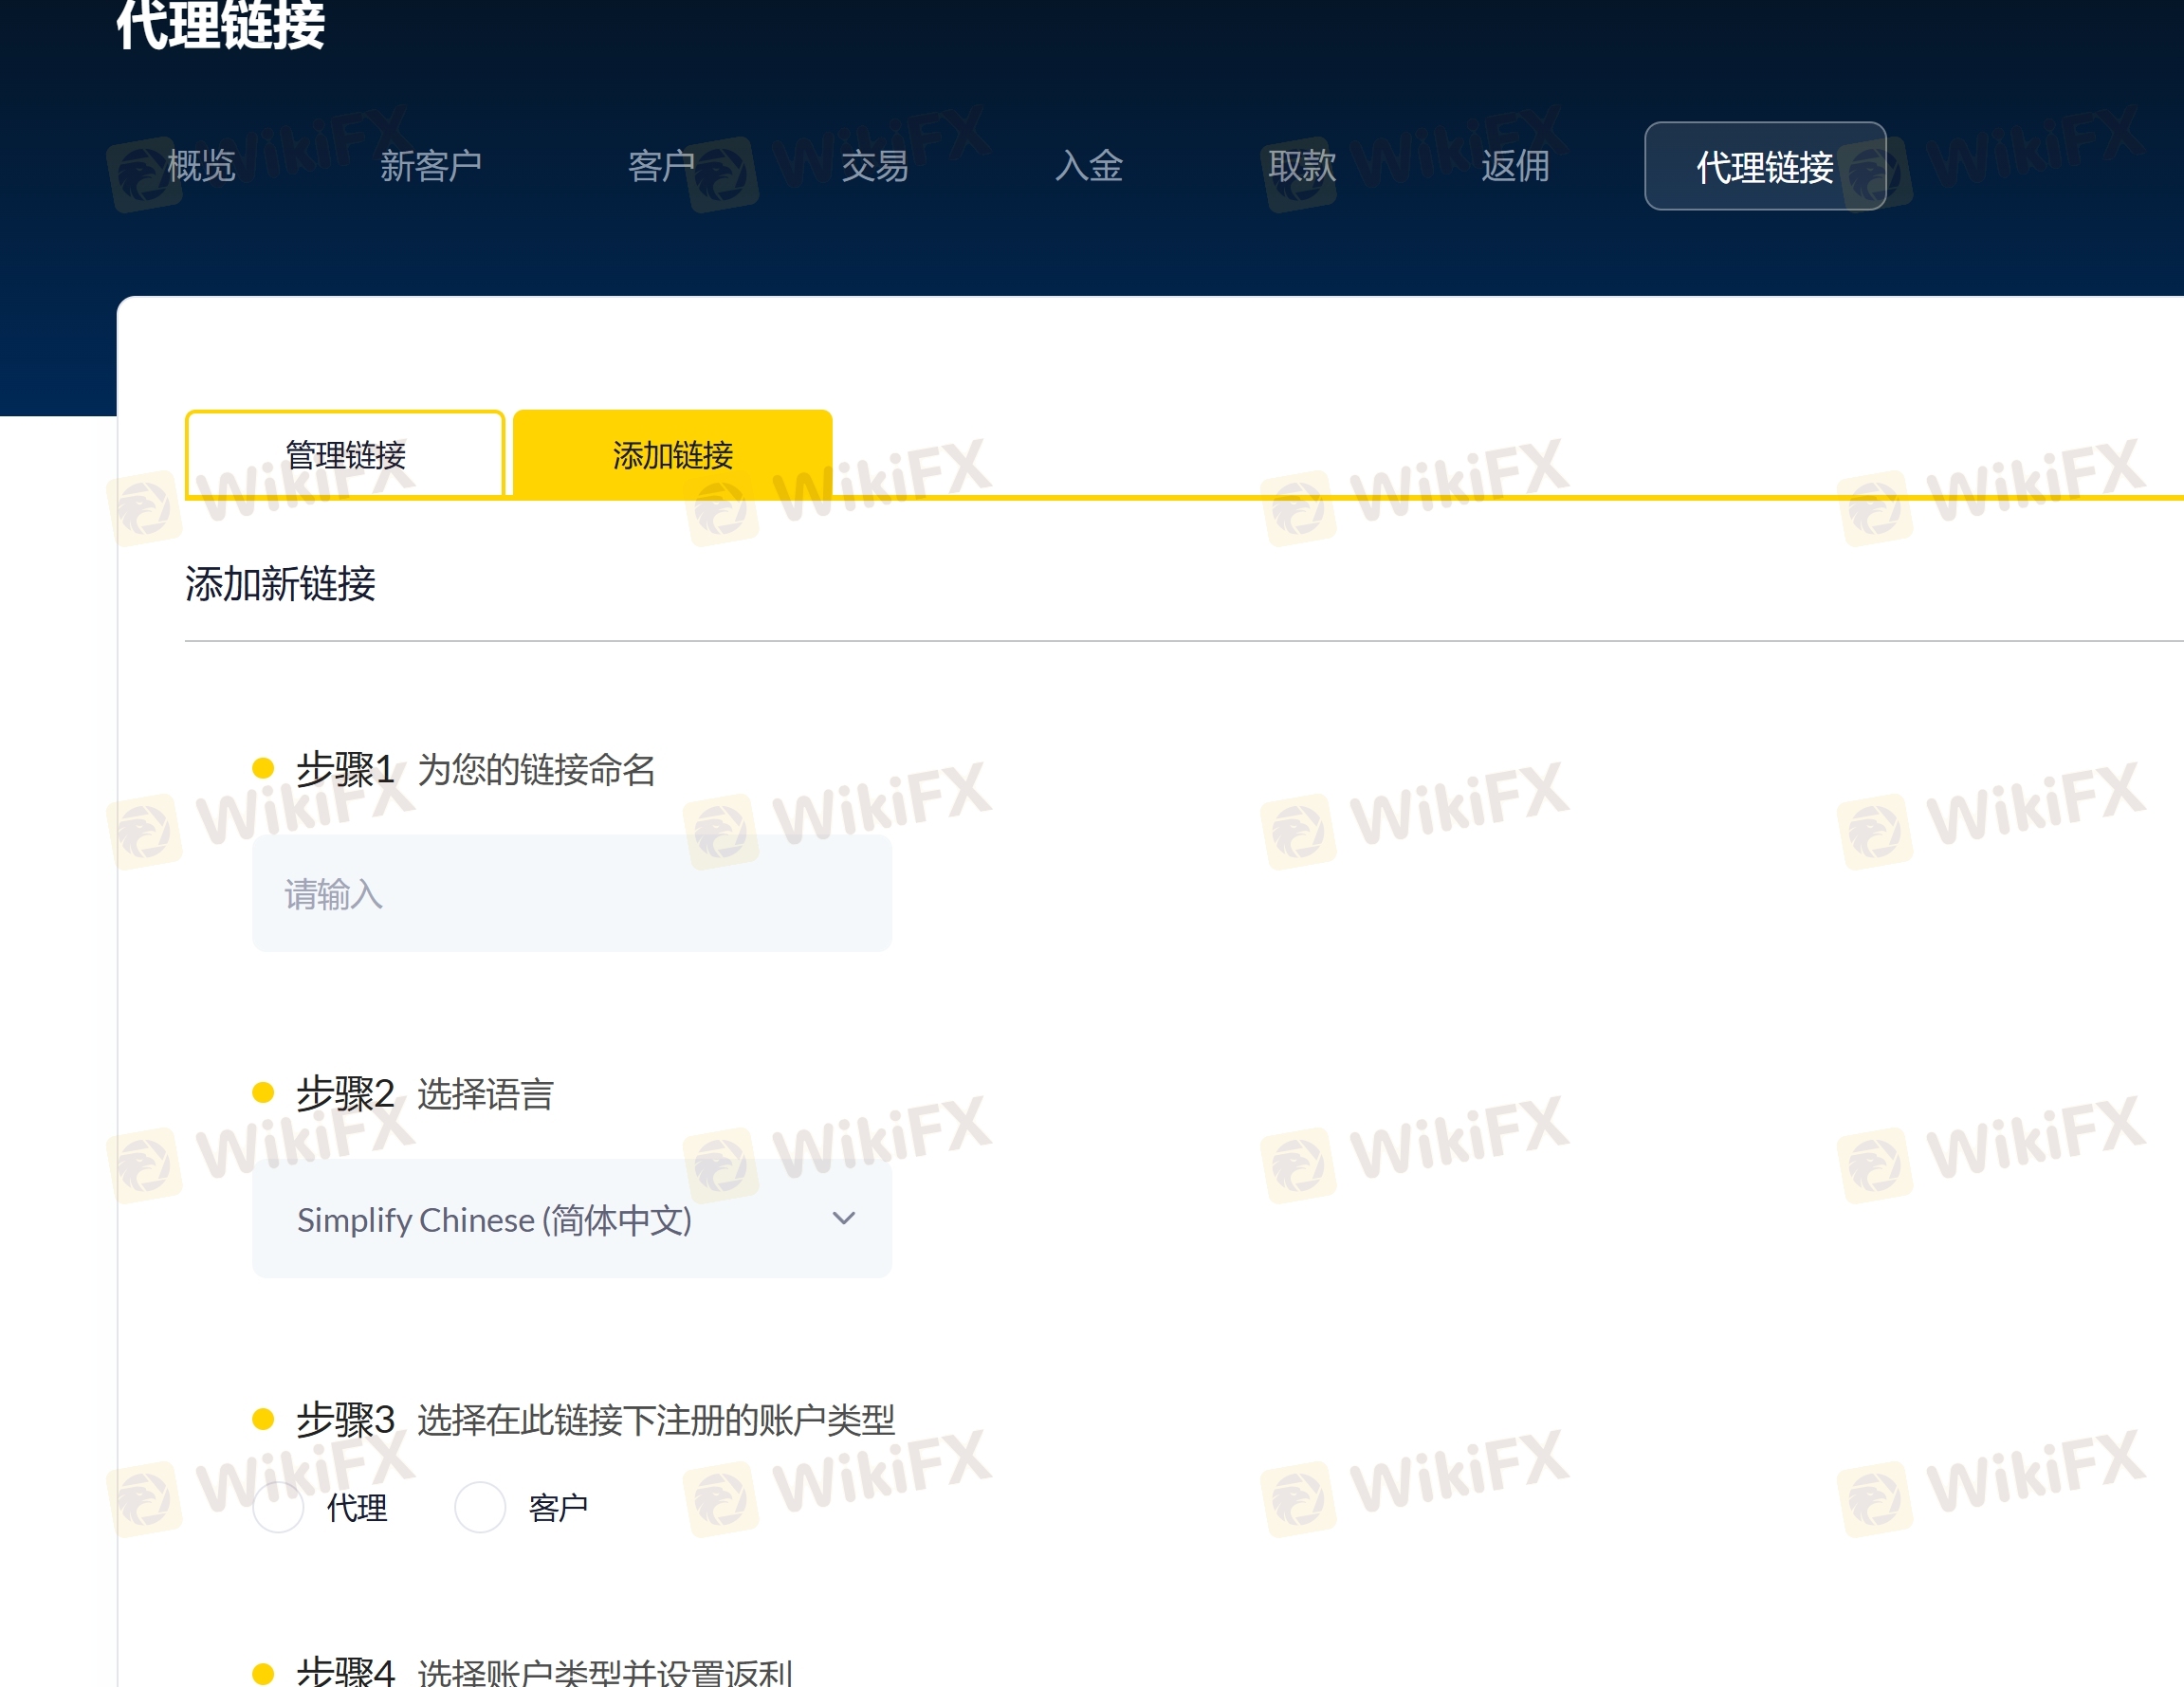Select the 入金 deposit tab
The height and width of the screenshot is (1687, 2184).
click(x=1089, y=166)
